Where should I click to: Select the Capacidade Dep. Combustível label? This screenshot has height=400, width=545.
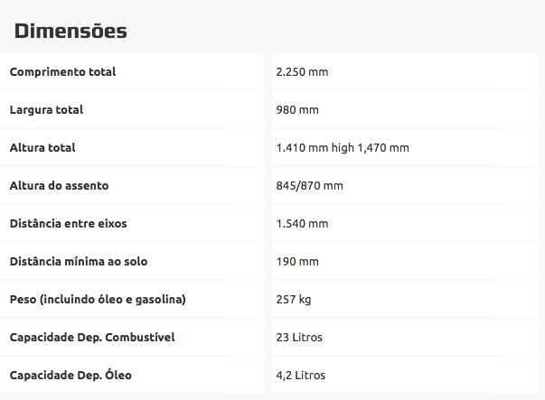92,337
